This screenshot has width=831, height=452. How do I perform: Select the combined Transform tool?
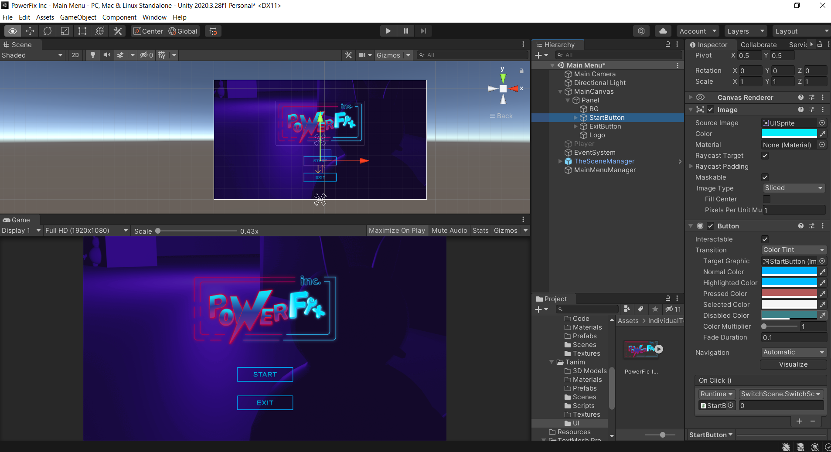(100, 31)
